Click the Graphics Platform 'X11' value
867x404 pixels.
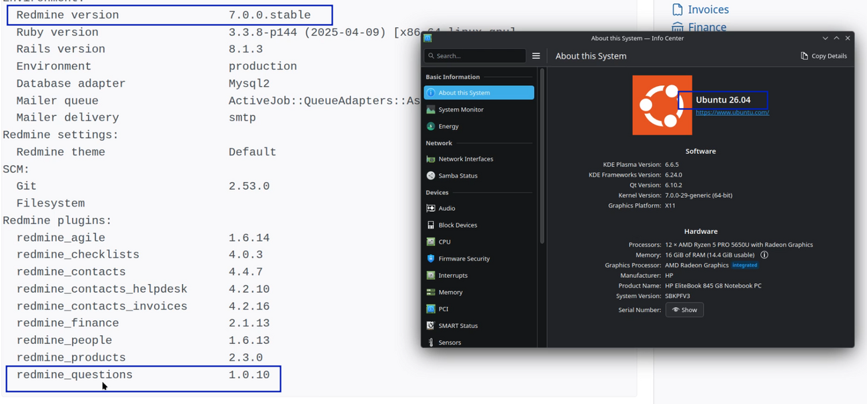tap(670, 206)
